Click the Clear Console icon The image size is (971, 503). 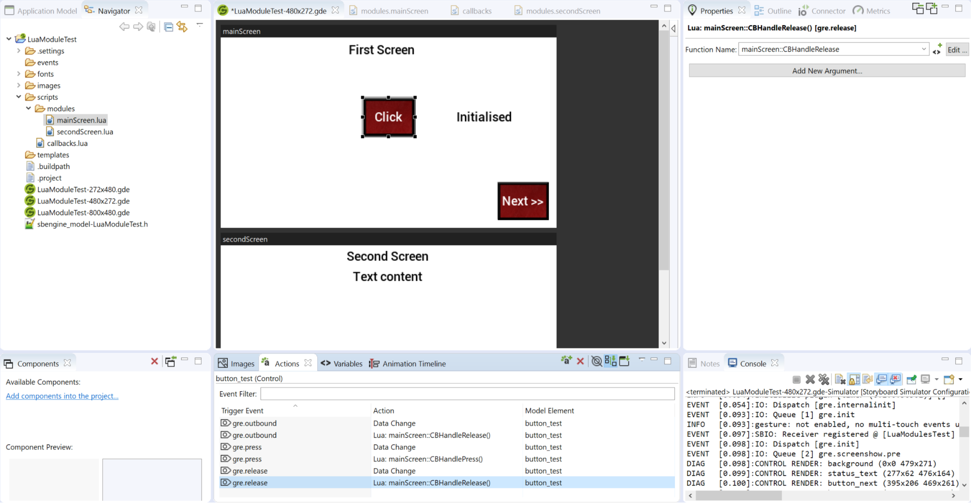(x=840, y=380)
